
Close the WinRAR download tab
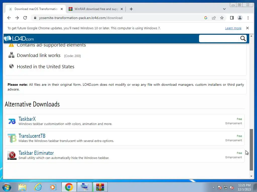(122, 9)
